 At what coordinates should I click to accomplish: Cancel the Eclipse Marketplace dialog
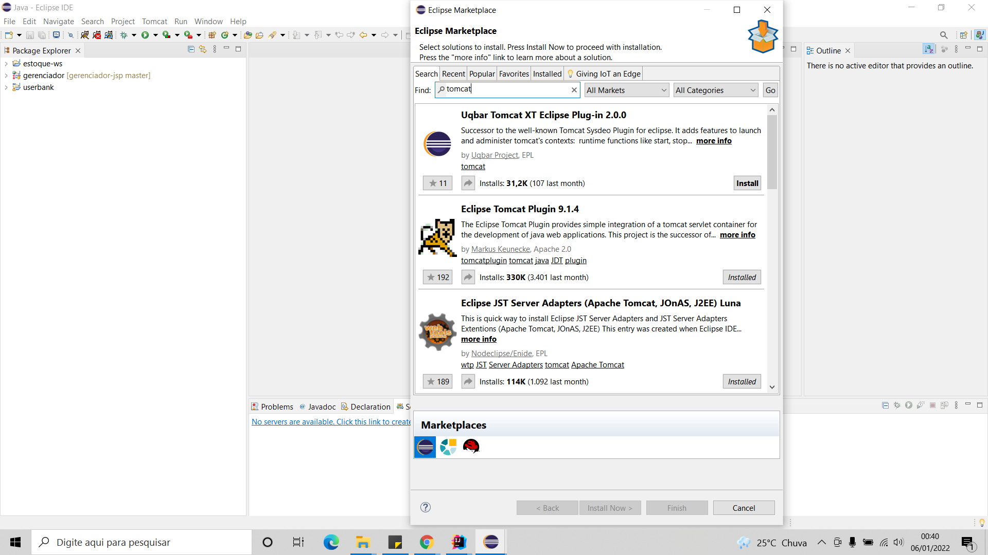point(744,508)
